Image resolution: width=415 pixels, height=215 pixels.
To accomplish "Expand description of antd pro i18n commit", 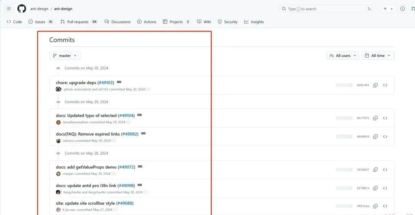I will tap(140, 185).
